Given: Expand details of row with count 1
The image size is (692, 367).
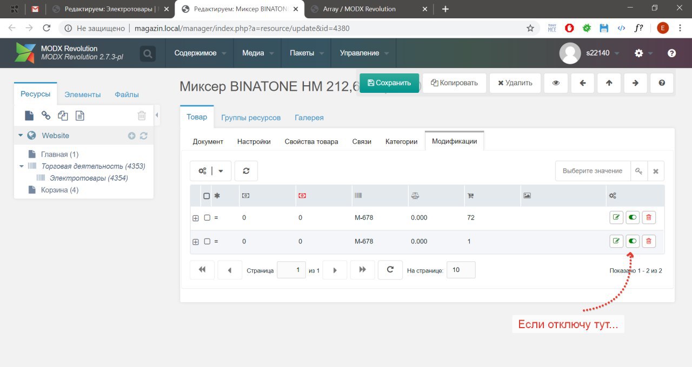Looking at the screenshot, I should coord(196,242).
